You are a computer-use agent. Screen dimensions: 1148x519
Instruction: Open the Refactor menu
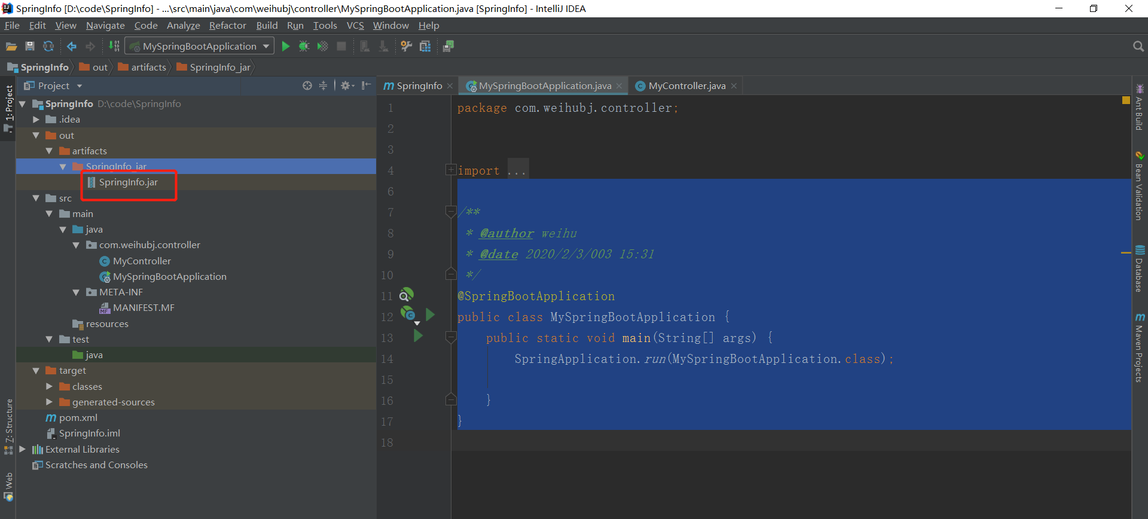click(x=228, y=25)
